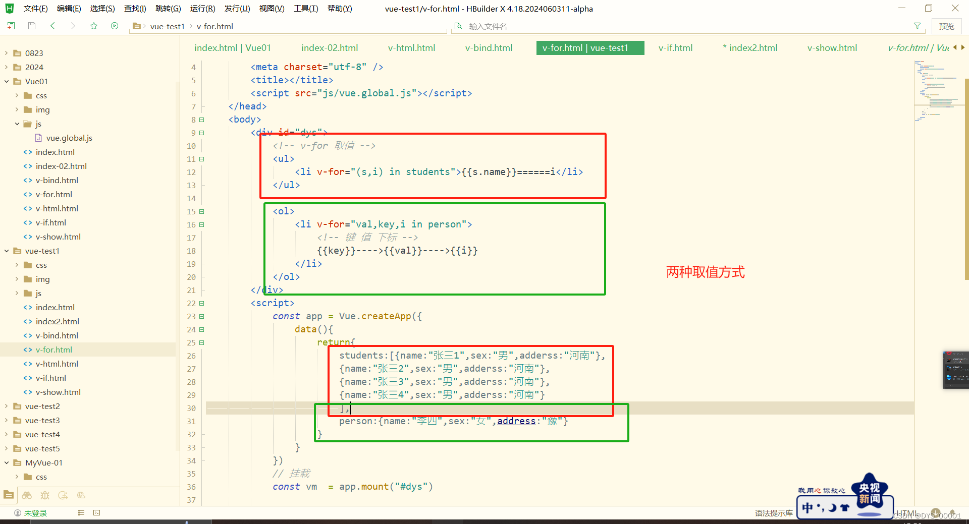Expand the 2024 folder
969x524 pixels.
[7, 67]
